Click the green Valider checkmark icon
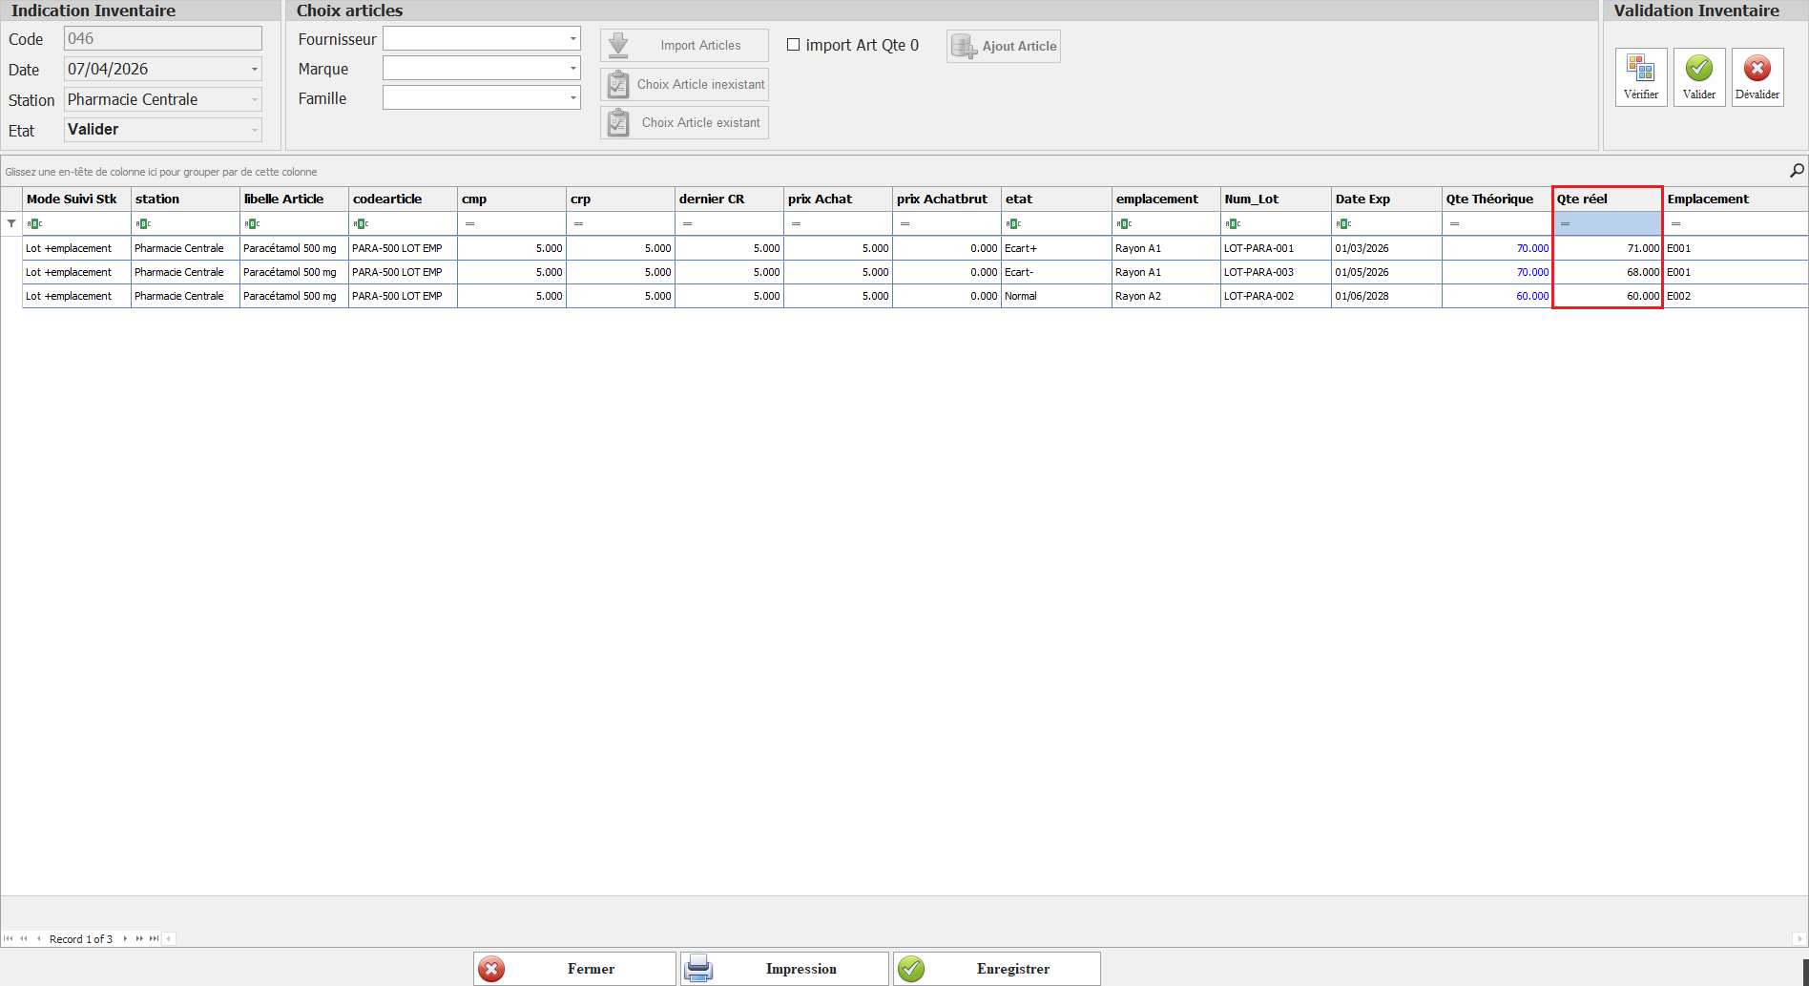The height and width of the screenshot is (986, 1809). tap(1698, 69)
